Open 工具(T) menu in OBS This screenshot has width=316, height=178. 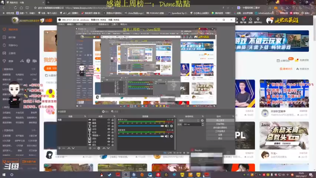point(115,25)
